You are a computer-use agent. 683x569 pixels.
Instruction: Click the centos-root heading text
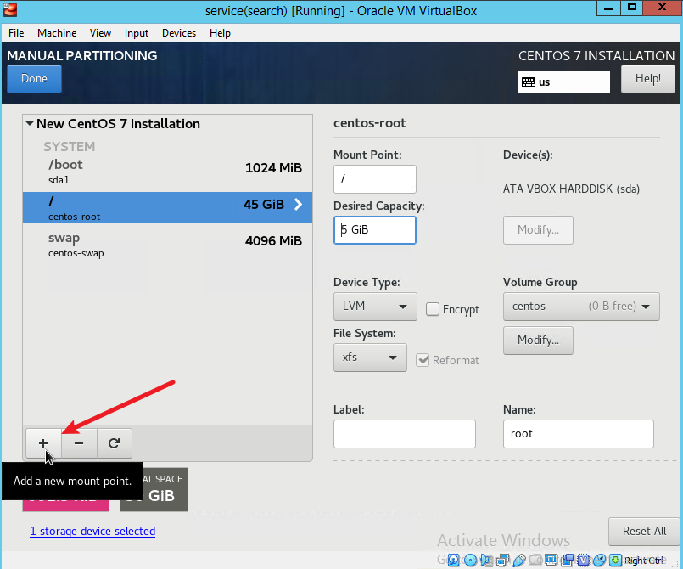coord(369,123)
